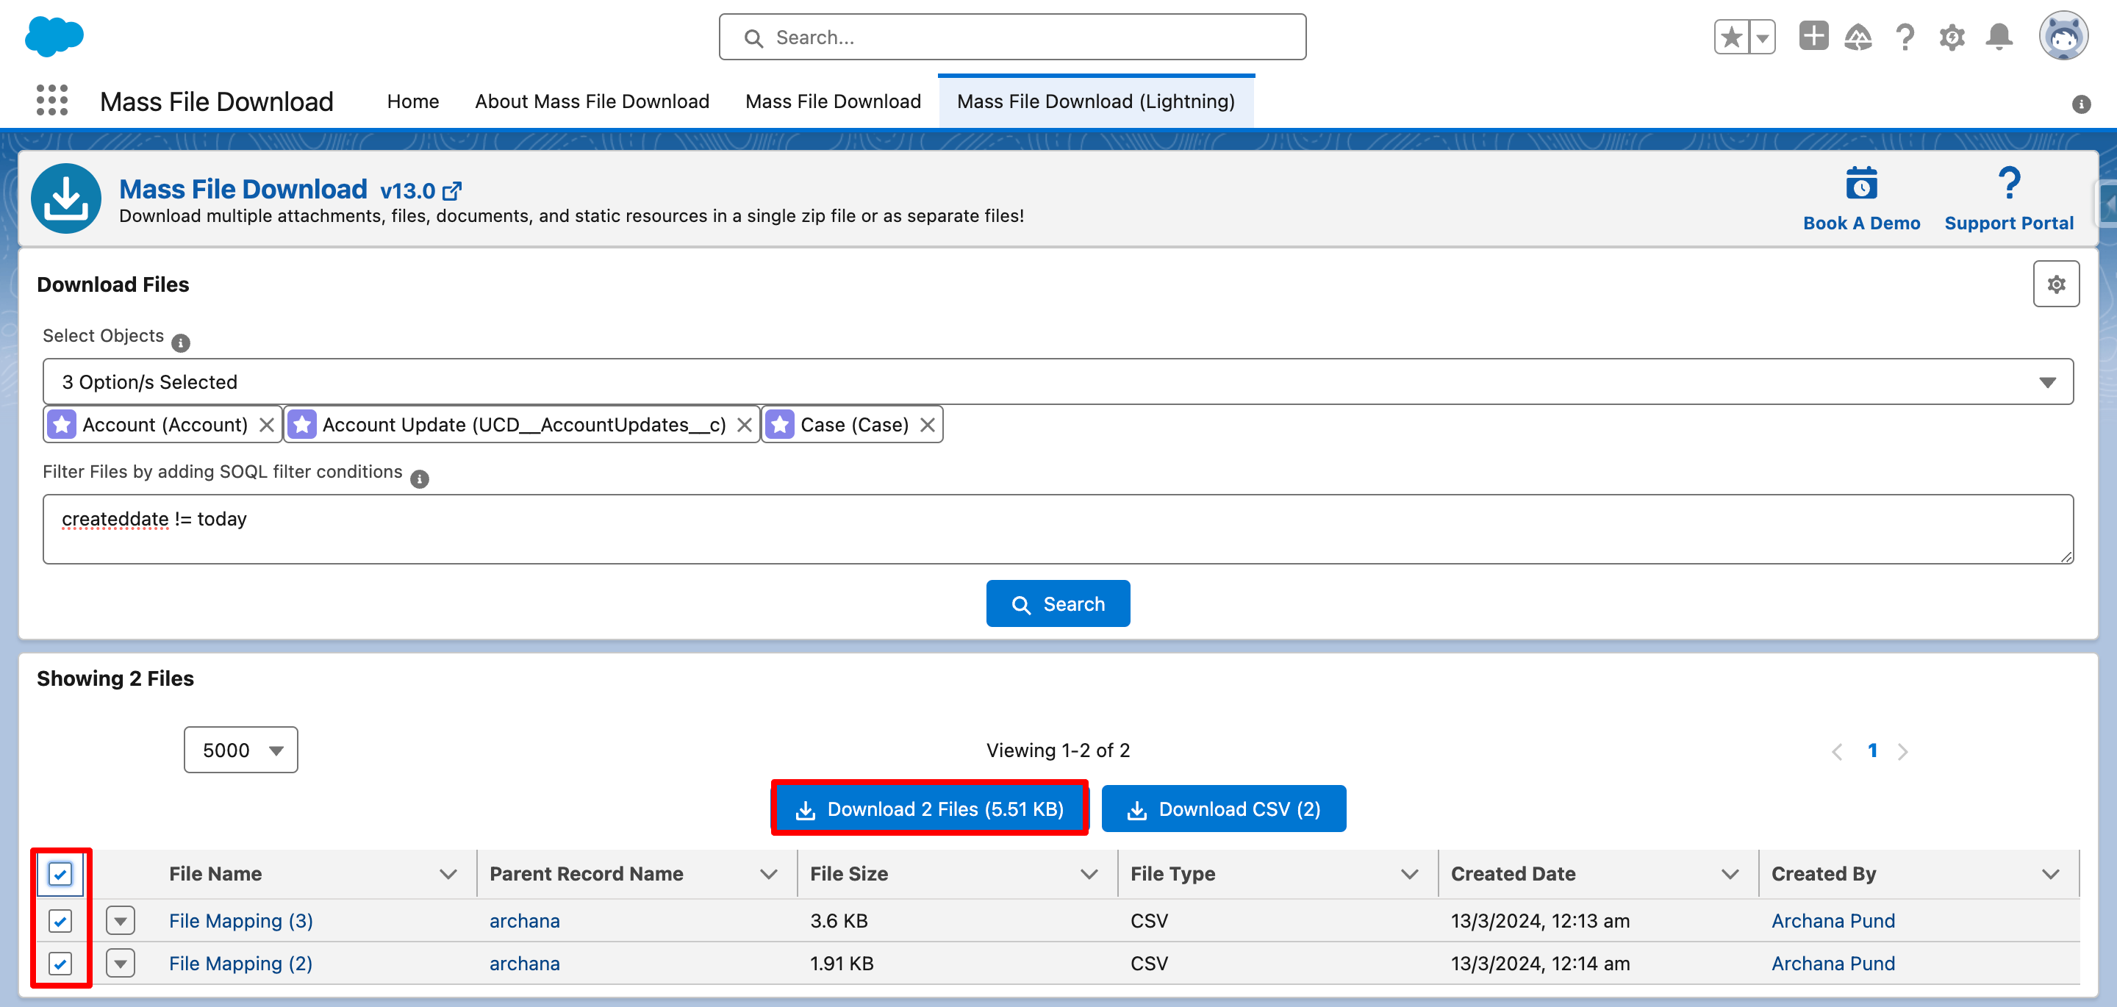The image size is (2117, 1007).
Task: Click the Download CSV (2) button
Action: [x=1223, y=809]
